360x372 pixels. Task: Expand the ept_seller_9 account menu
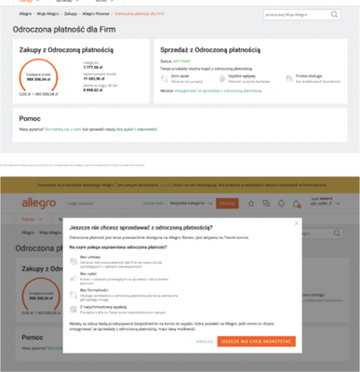tap(326, 204)
